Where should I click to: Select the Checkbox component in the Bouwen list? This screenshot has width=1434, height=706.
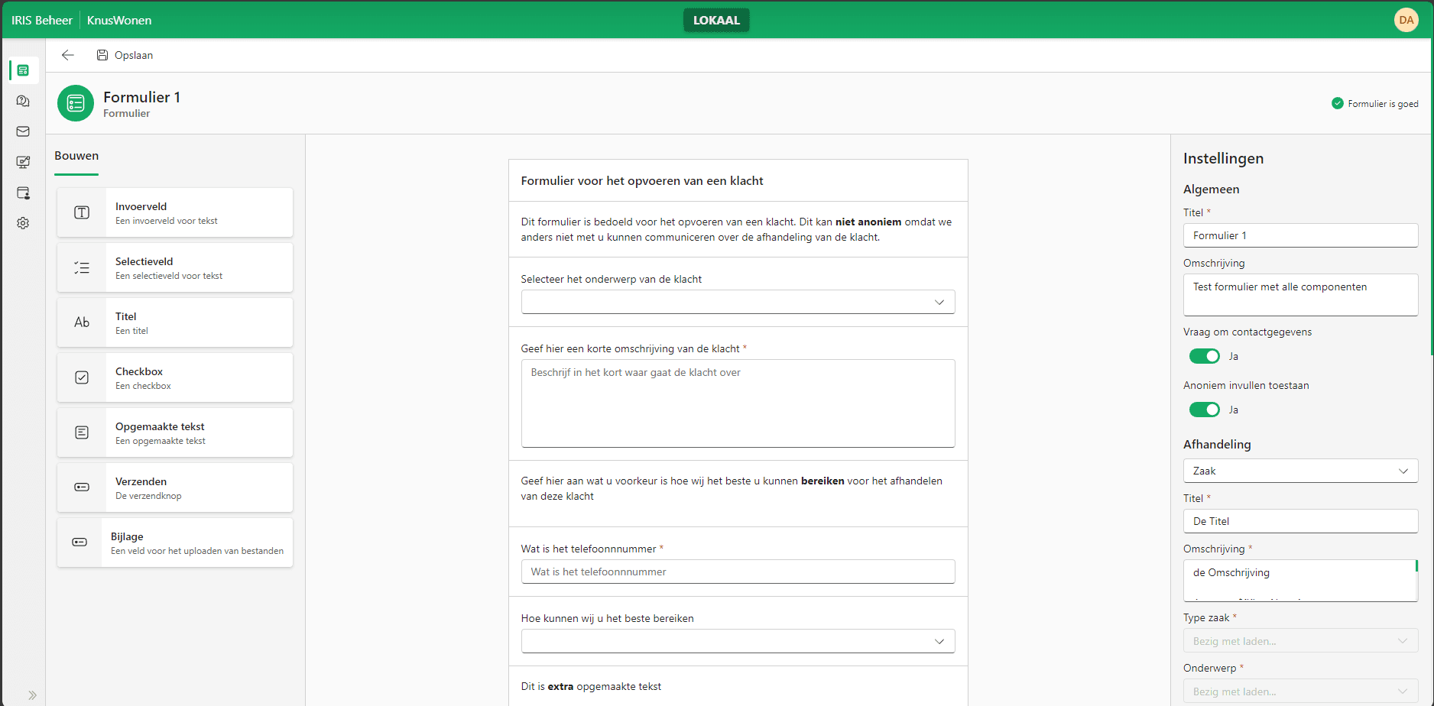[174, 377]
